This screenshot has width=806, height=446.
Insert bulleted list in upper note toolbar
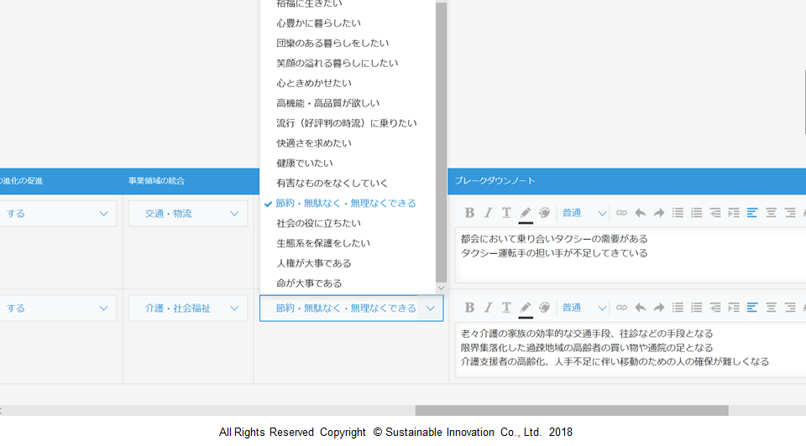(678, 213)
